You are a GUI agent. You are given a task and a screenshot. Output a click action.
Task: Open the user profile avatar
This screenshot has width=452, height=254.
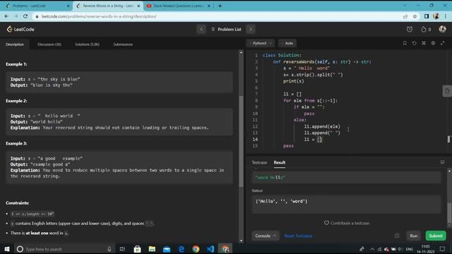[443, 29]
